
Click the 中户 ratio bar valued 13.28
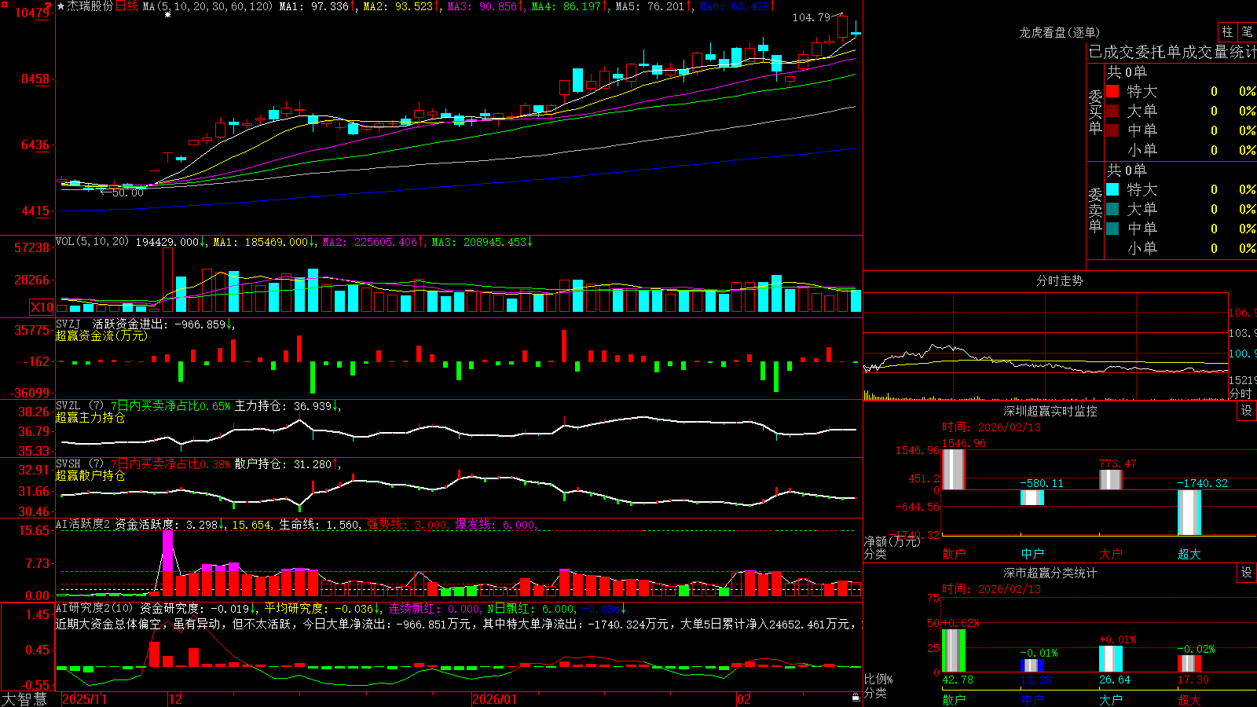1032,665
